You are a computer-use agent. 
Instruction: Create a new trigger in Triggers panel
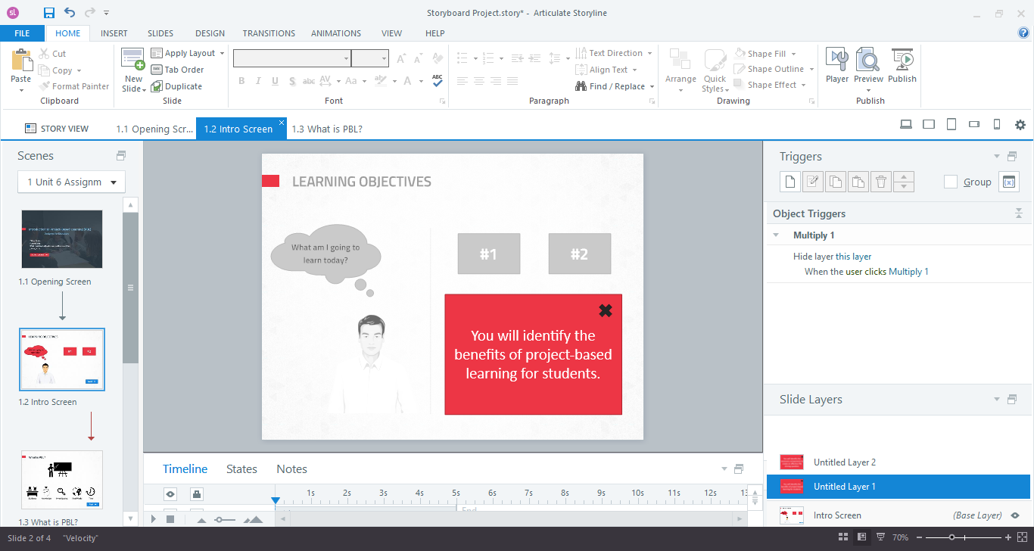[x=790, y=182]
